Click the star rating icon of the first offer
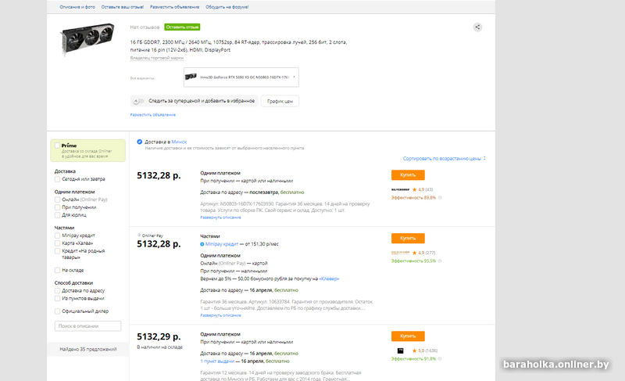The image size is (625, 381). [414, 189]
